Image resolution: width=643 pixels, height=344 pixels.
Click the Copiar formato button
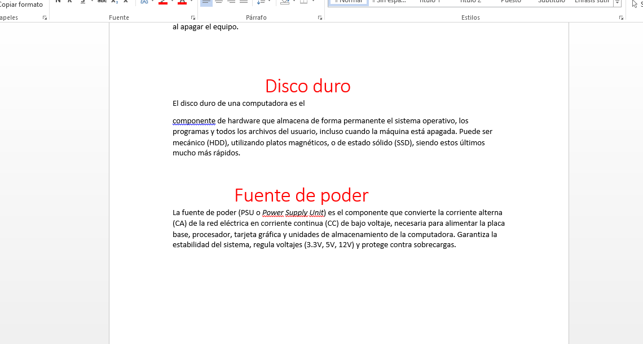click(21, 5)
